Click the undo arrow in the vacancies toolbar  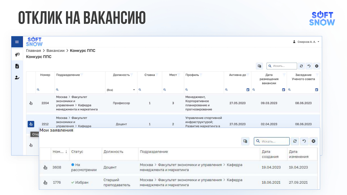click(x=309, y=66)
